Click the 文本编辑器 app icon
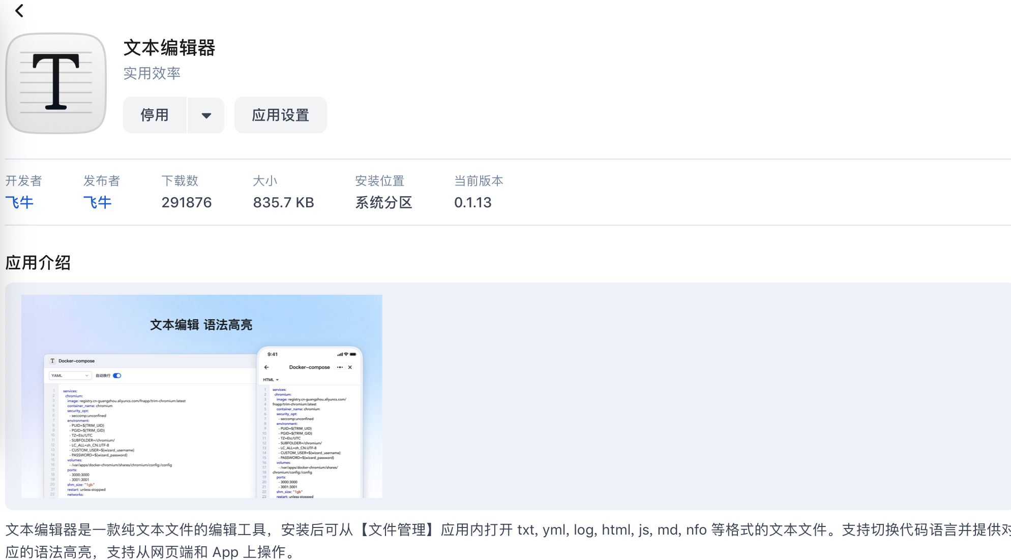This screenshot has height=560, width=1011. [55, 82]
